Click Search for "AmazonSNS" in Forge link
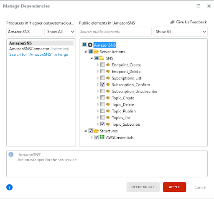This screenshot has height=199, width=214. (38, 55)
